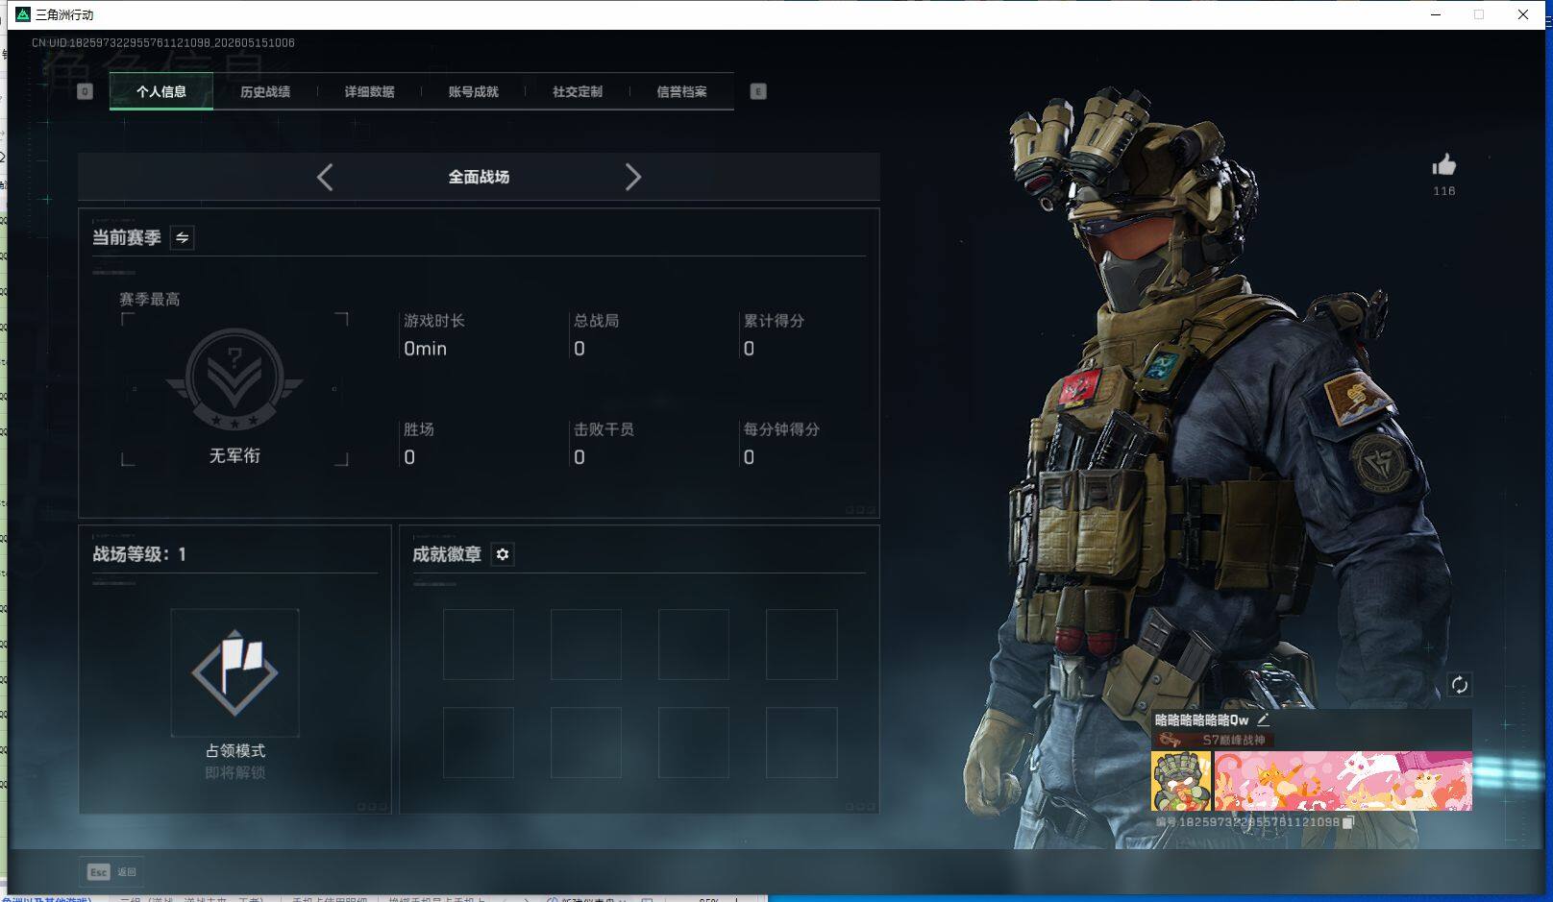Click the 击败干员 stat label
Image resolution: width=1553 pixels, height=902 pixels.
pyautogui.click(x=604, y=429)
